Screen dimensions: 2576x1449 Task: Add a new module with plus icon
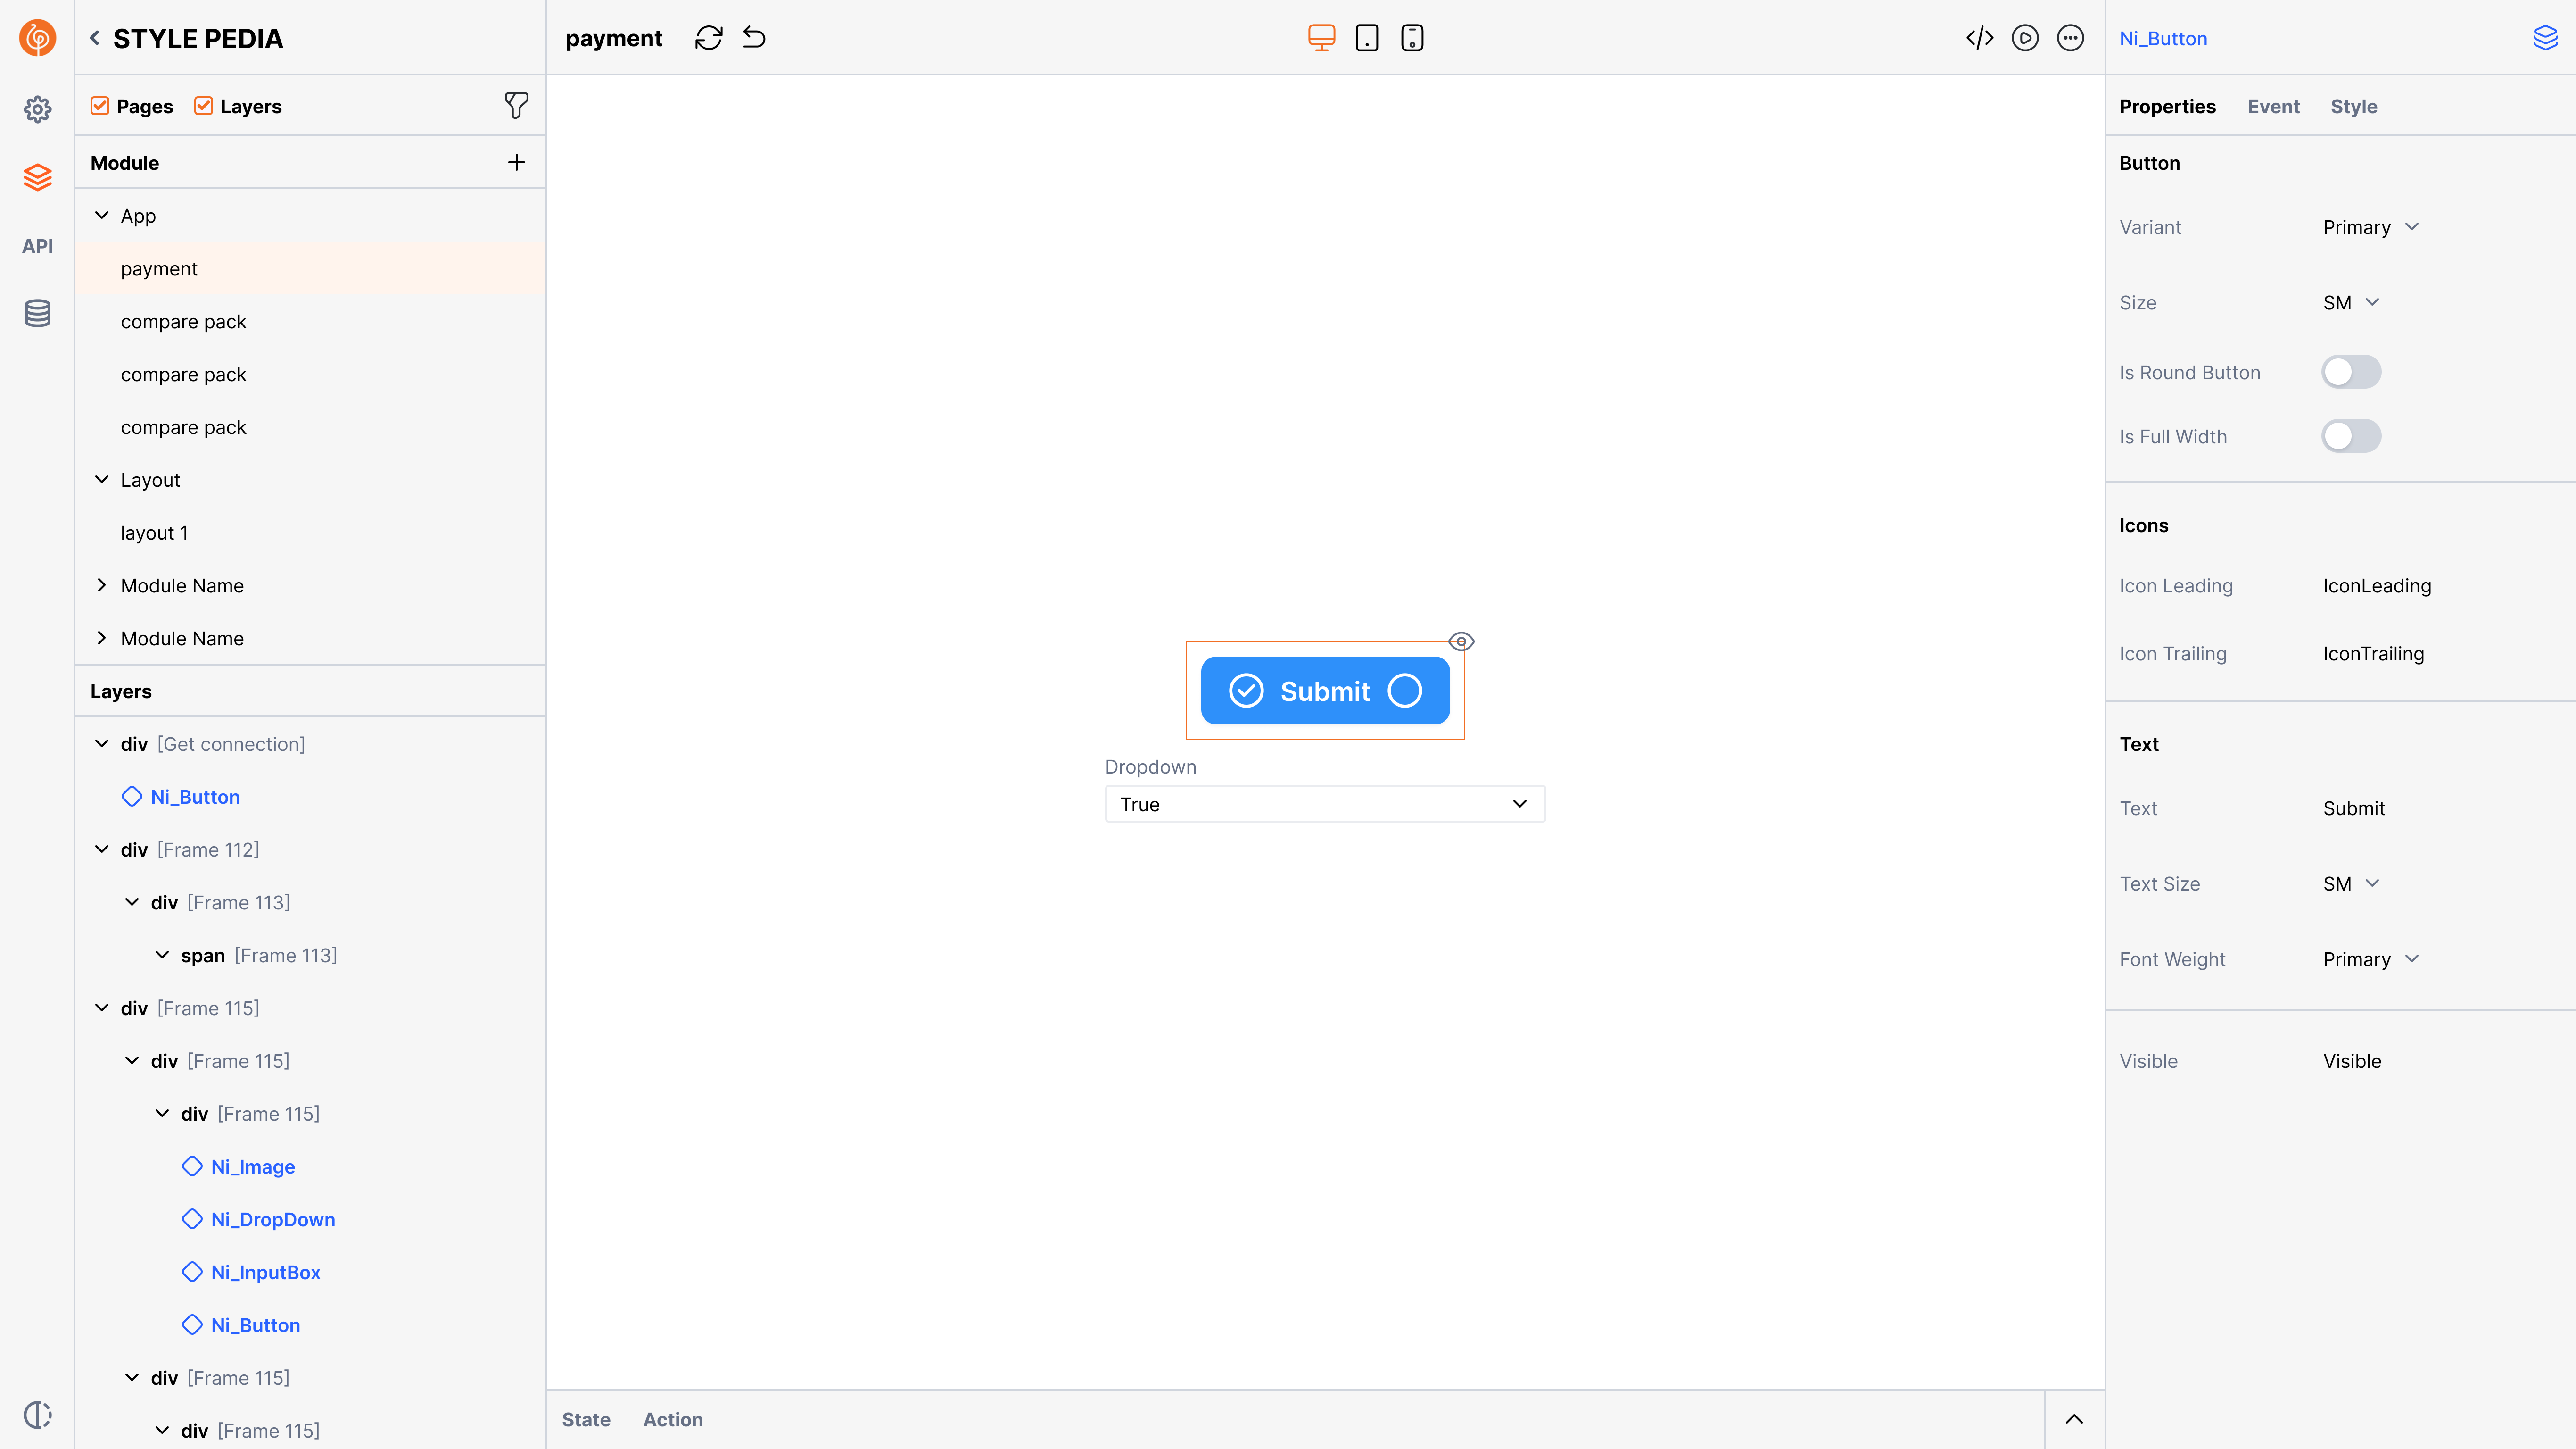516,162
